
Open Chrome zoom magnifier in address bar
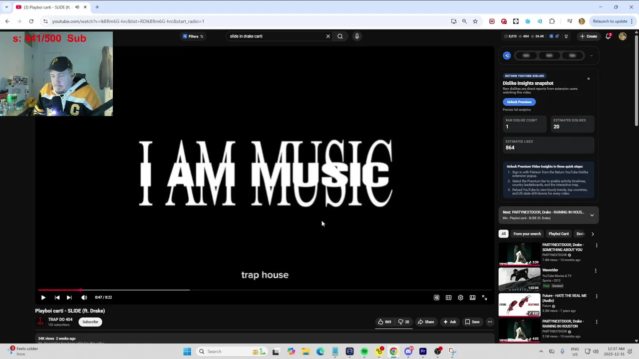(464, 21)
